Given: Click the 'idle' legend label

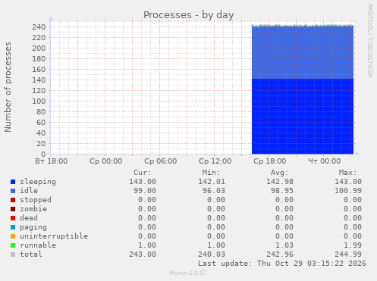Looking at the screenshot, I should (x=29, y=191).
